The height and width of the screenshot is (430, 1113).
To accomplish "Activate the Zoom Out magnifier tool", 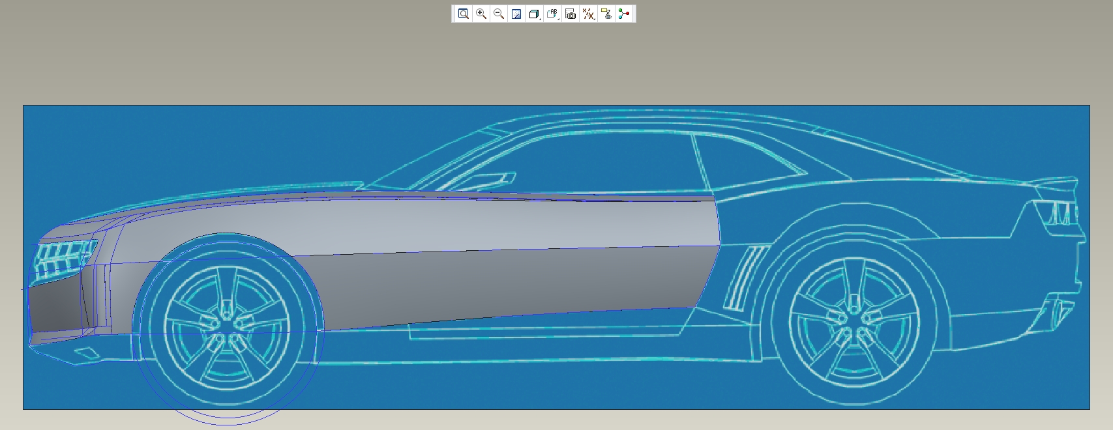I will point(499,14).
